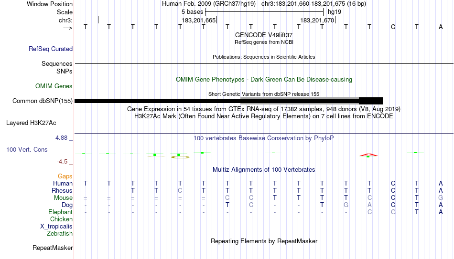Click the A base in the Elephant alignment row
The height and width of the screenshot is (259, 454).
coord(441,212)
